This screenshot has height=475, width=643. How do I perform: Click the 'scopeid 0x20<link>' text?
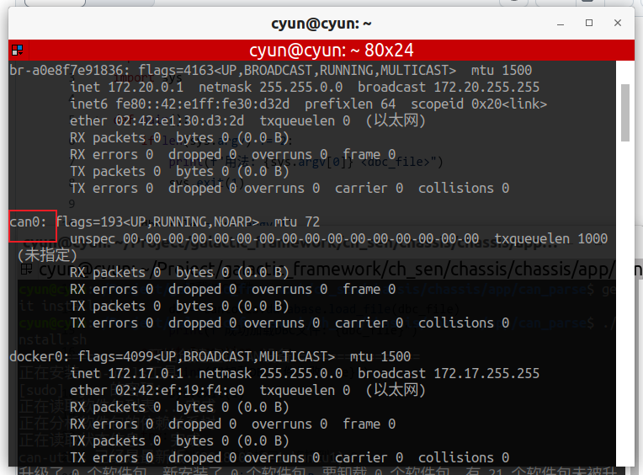tap(479, 104)
